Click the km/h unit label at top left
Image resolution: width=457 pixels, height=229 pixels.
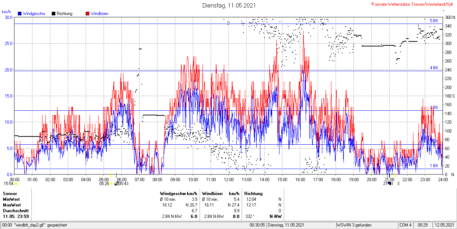coord(6,12)
